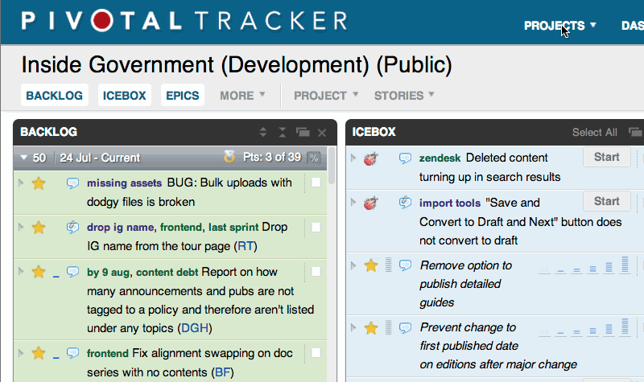Click the bug icon on zendesk story
This screenshot has width=644, height=382.
[371, 158]
